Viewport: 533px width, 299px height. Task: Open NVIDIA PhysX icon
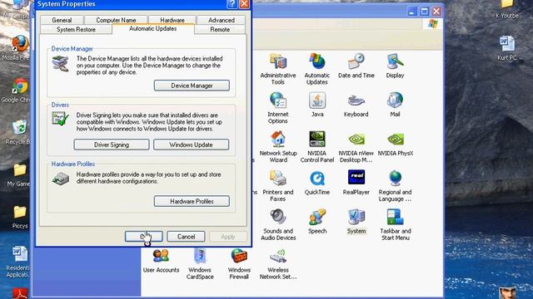pyautogui.click(x=396, y=144)
